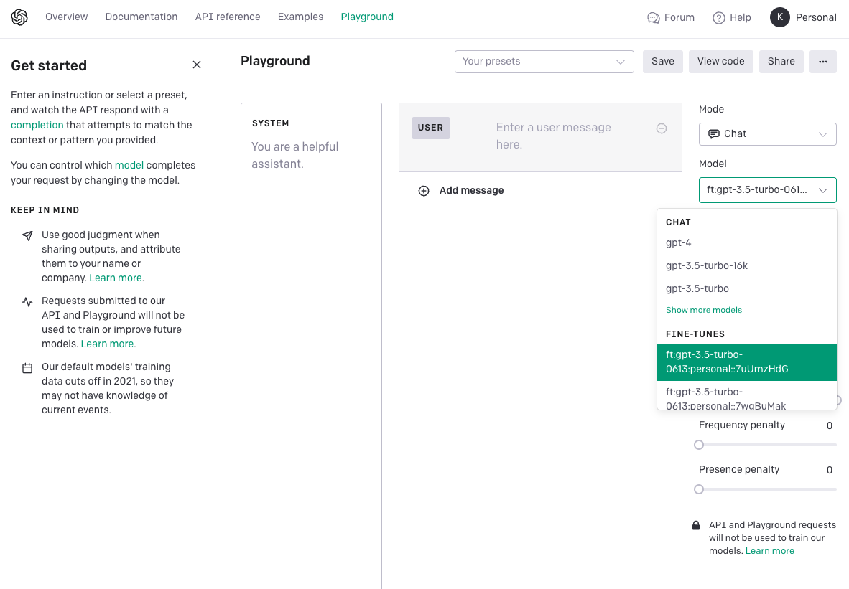
Task: Open the Mode dropdown set to Chat
Action: click(767, 134)
